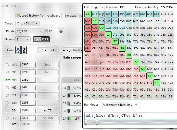Click the Assign Nash ranges button

click(72, 50)
